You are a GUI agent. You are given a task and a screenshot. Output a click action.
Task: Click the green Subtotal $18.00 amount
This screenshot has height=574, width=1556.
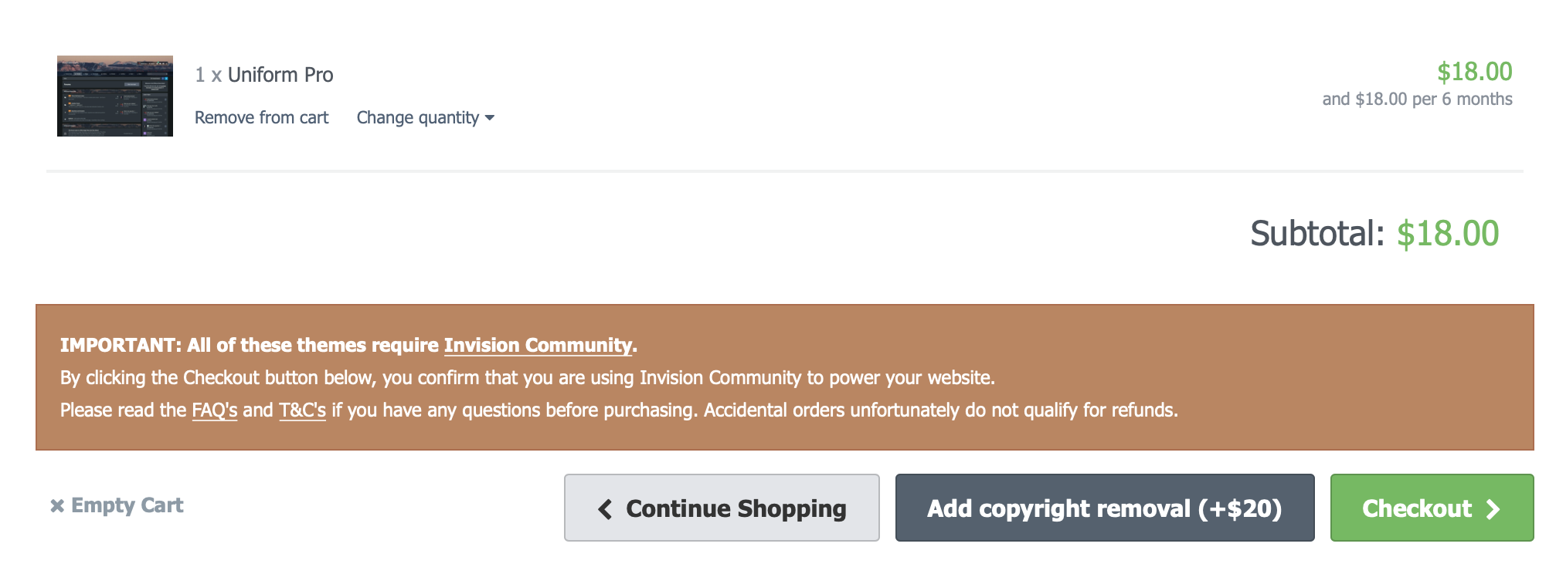coord(1448,234)
